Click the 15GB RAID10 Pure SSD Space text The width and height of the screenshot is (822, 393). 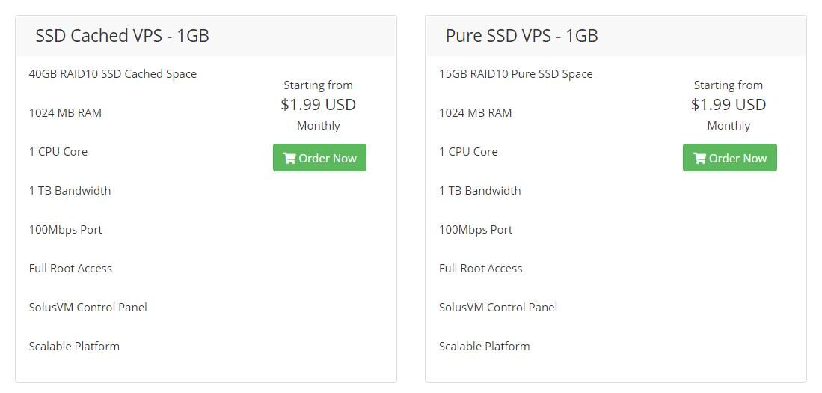pos(516,74)
